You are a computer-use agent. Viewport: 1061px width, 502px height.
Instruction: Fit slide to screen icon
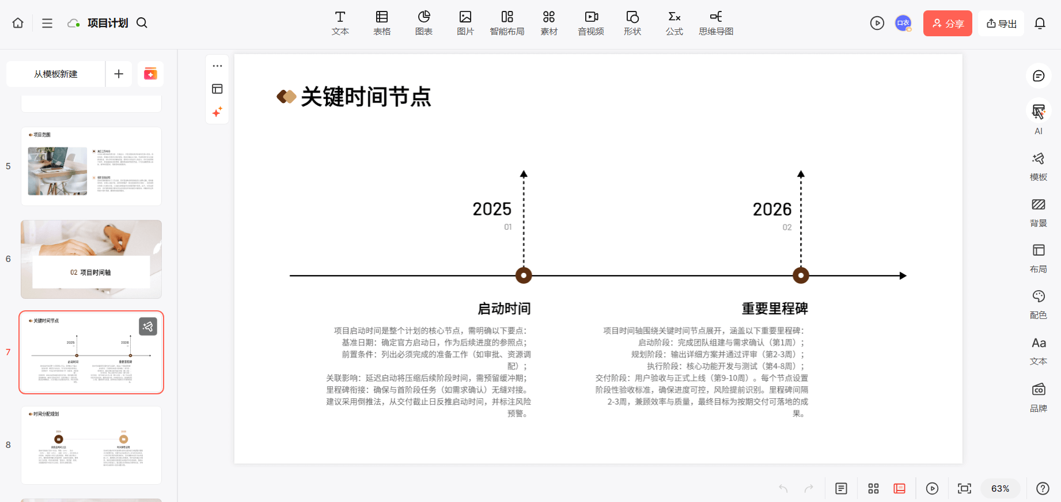click(x=964, y=488)
